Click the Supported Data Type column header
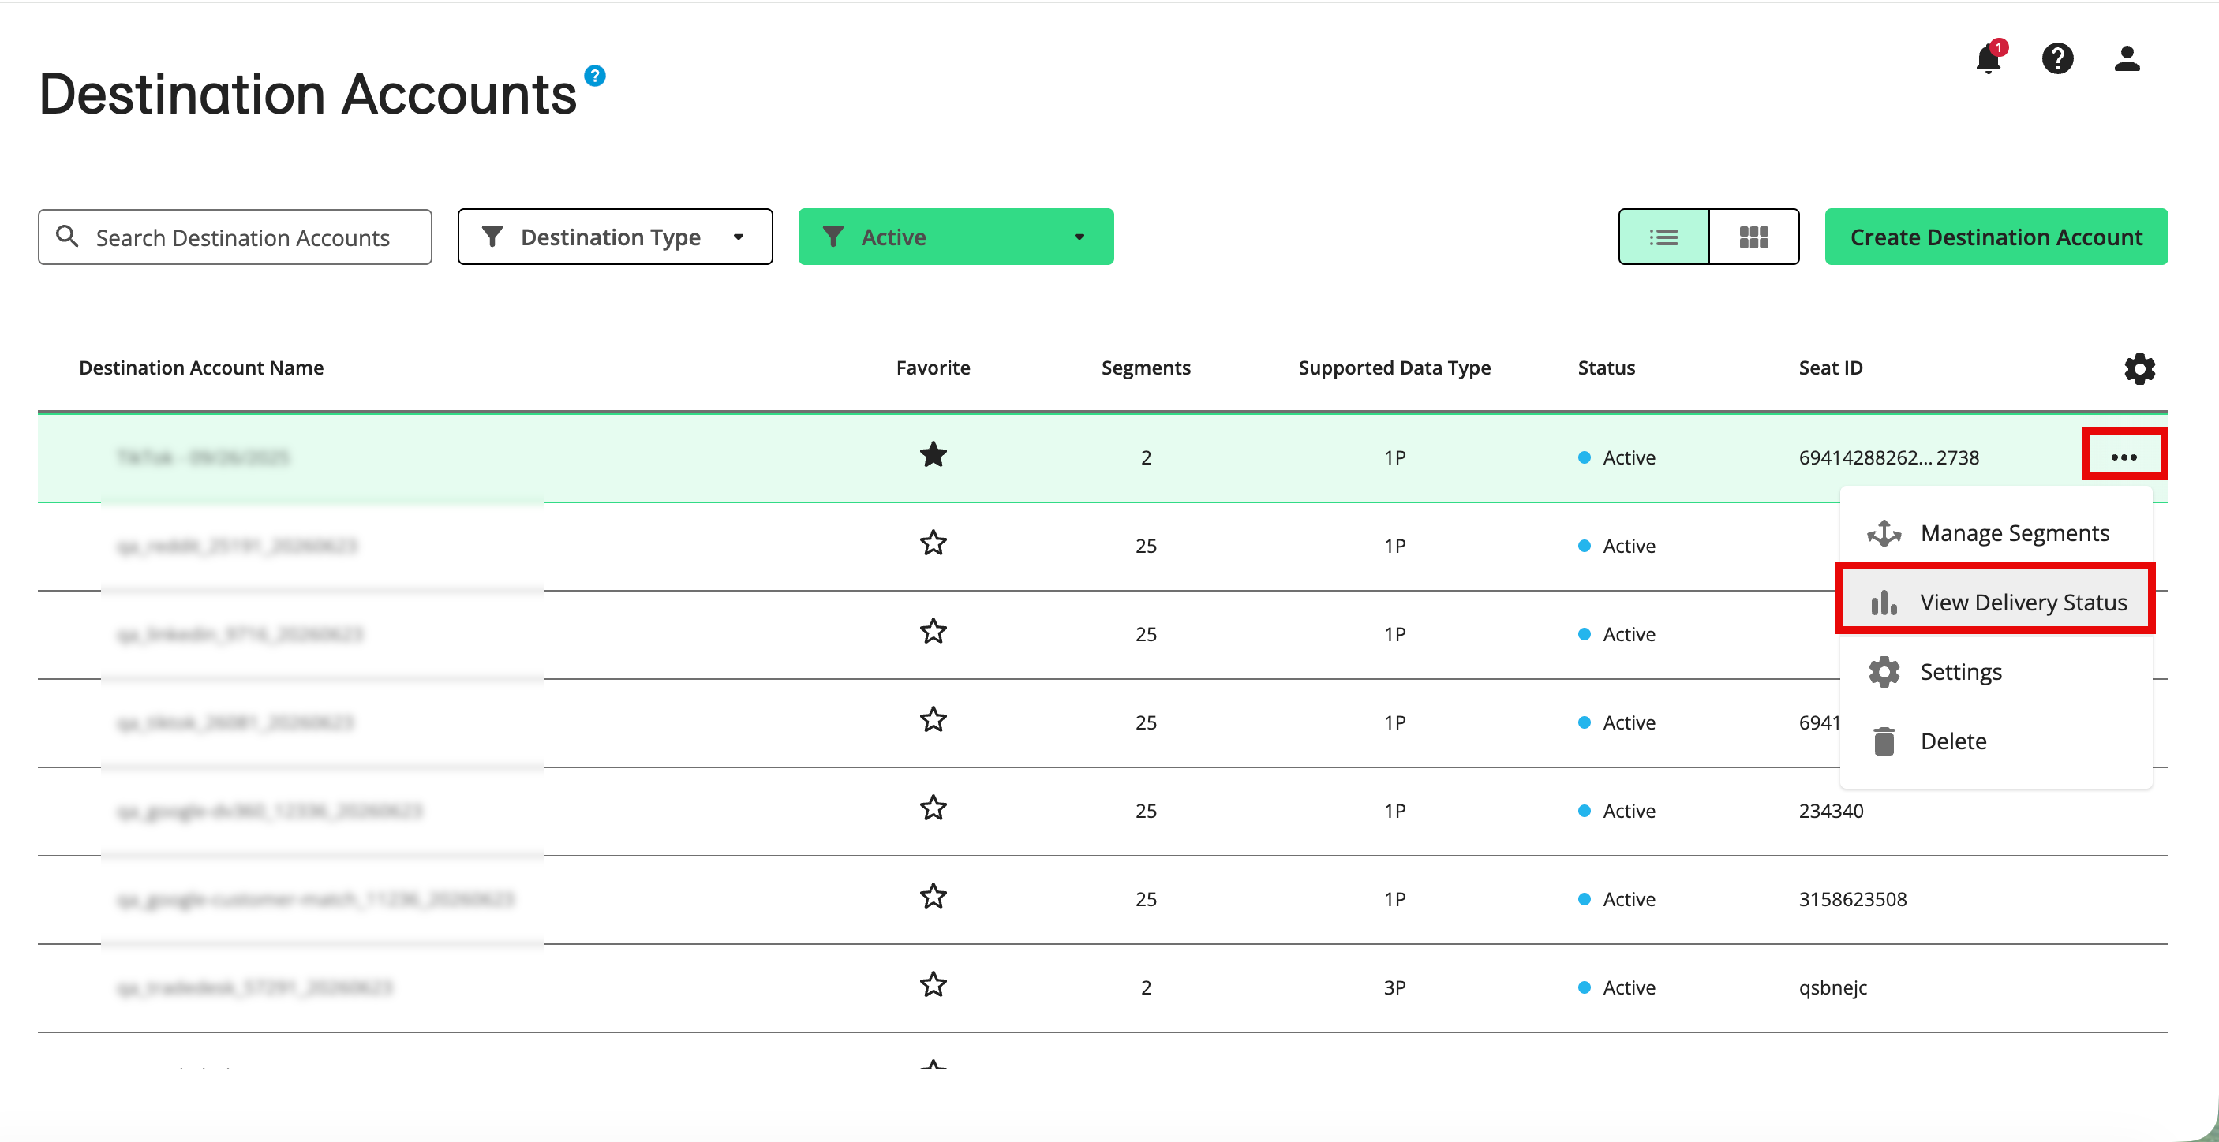Viewport: 2219px width, 1142px height. click(1394, 368)
